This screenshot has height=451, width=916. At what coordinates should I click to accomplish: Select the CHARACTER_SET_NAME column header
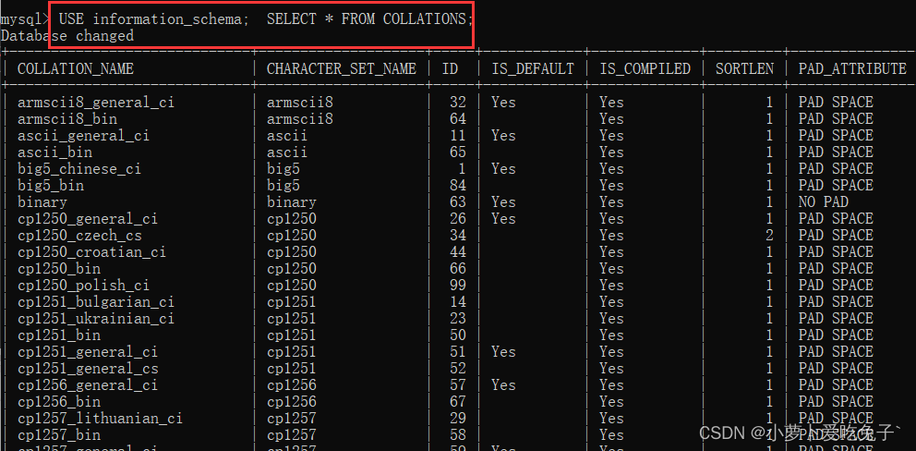pos(341,69)
